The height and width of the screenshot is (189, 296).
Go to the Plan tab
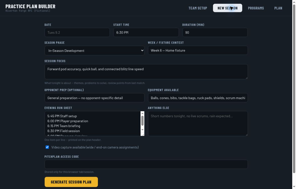click(278, 8)
